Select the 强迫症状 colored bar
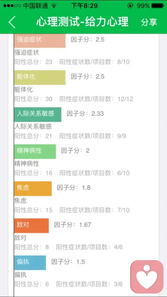Viewport: 167px width, 297px height. pos(40,41)
